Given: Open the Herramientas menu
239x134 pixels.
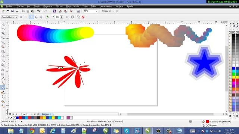Looking at the screenshot, I should click(x=106, y=6).
